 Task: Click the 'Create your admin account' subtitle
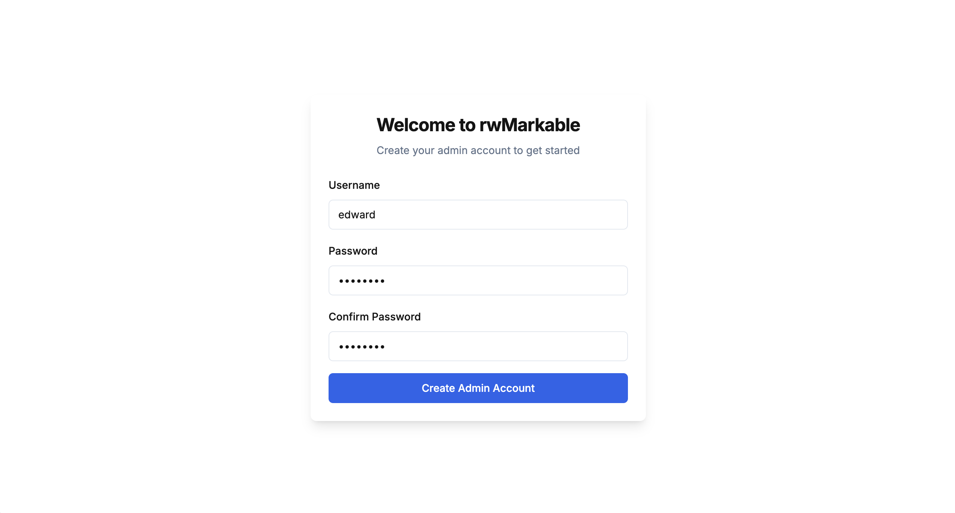(478, 150)
